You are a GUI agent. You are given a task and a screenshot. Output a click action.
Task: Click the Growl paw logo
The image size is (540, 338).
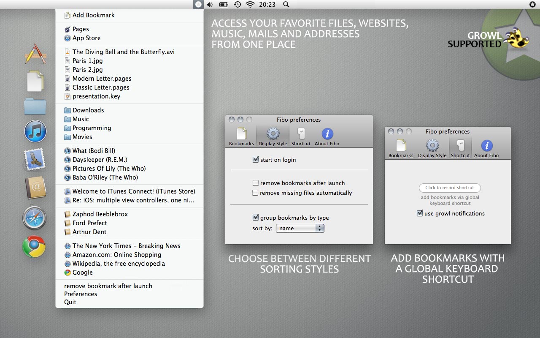(516, 40)
